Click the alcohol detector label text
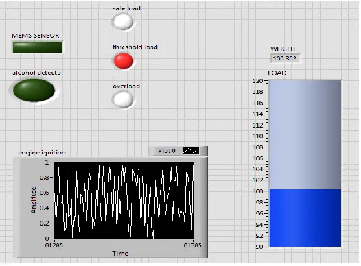Screen dimensions: 361x266 pos(38,73)
